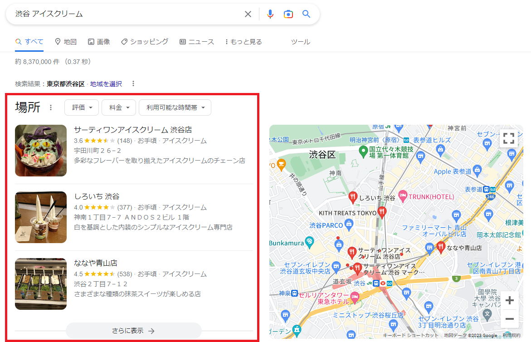Open the サーティワンアイスクリーム 渋谷店 listing title
The image size is (531, 342).
[133, 130]
